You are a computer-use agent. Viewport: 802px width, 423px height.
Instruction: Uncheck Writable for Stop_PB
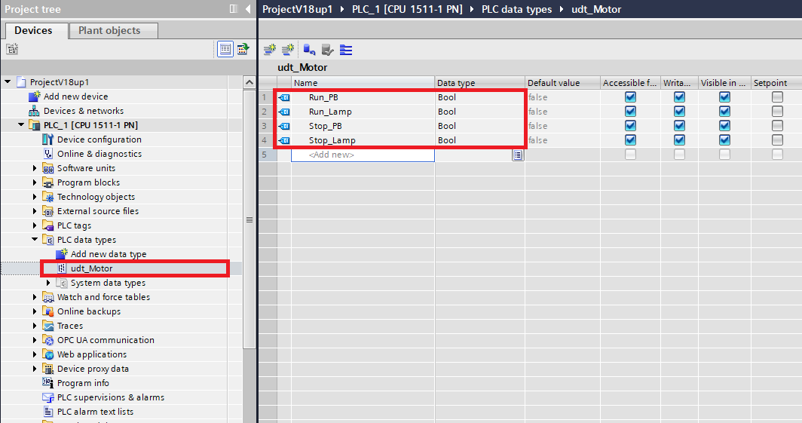click(679, 125)
